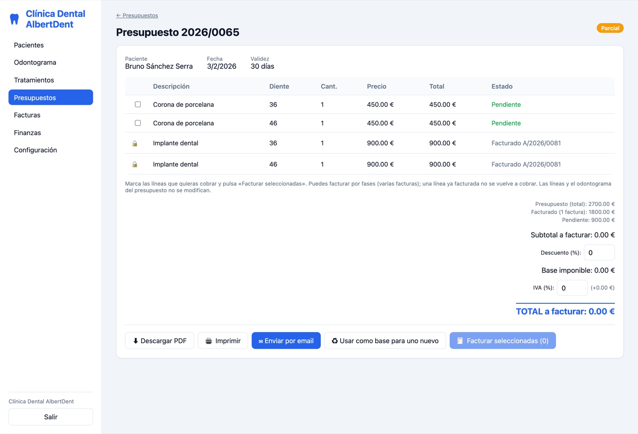Screen dimensions: 638x434
Task: Click lock icon on Implante dental tooth 36
Action: [135, 143]
